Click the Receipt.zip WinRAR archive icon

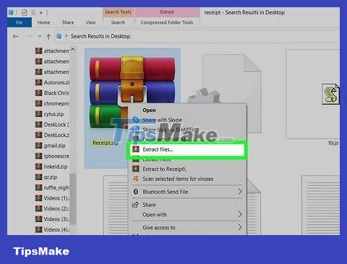132,92
